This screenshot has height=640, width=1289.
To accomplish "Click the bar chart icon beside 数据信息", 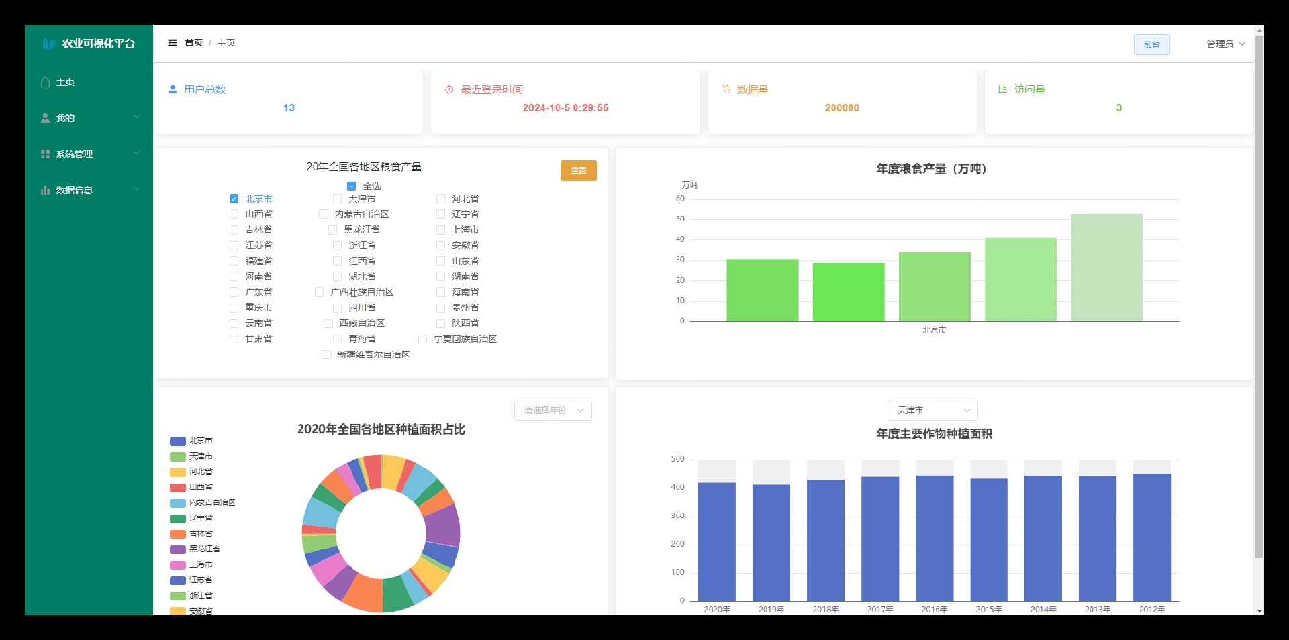I will point(46,190).
